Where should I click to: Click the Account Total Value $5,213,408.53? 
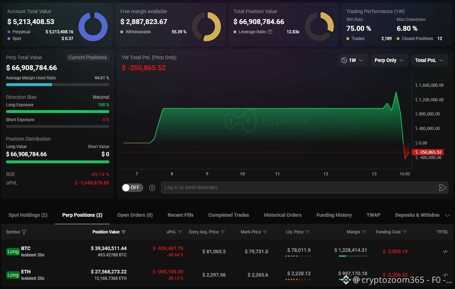pyautogui.click(x=31, y=22)
